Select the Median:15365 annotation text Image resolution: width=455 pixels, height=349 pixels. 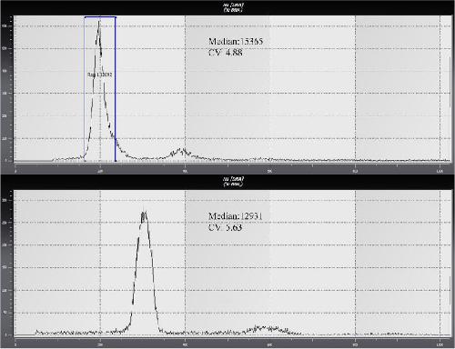pyautogui.click(x=236, y=41)
